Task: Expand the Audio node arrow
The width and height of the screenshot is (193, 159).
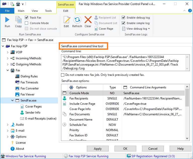Action: click(x=8, y=125)
